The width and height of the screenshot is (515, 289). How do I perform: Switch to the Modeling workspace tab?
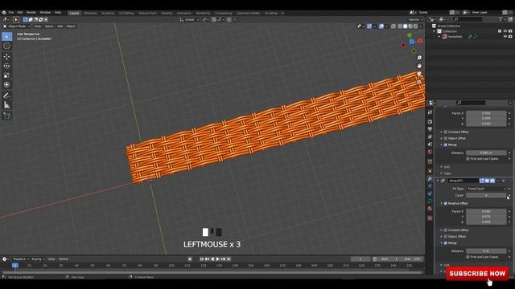pos(90,13)
